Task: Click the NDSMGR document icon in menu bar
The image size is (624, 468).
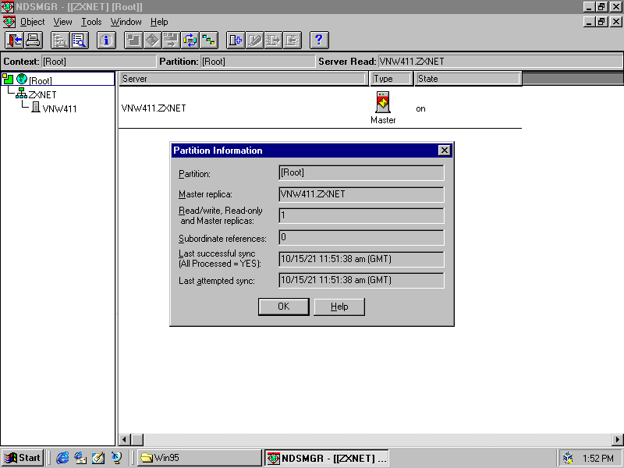Action: tap(9, 22)
